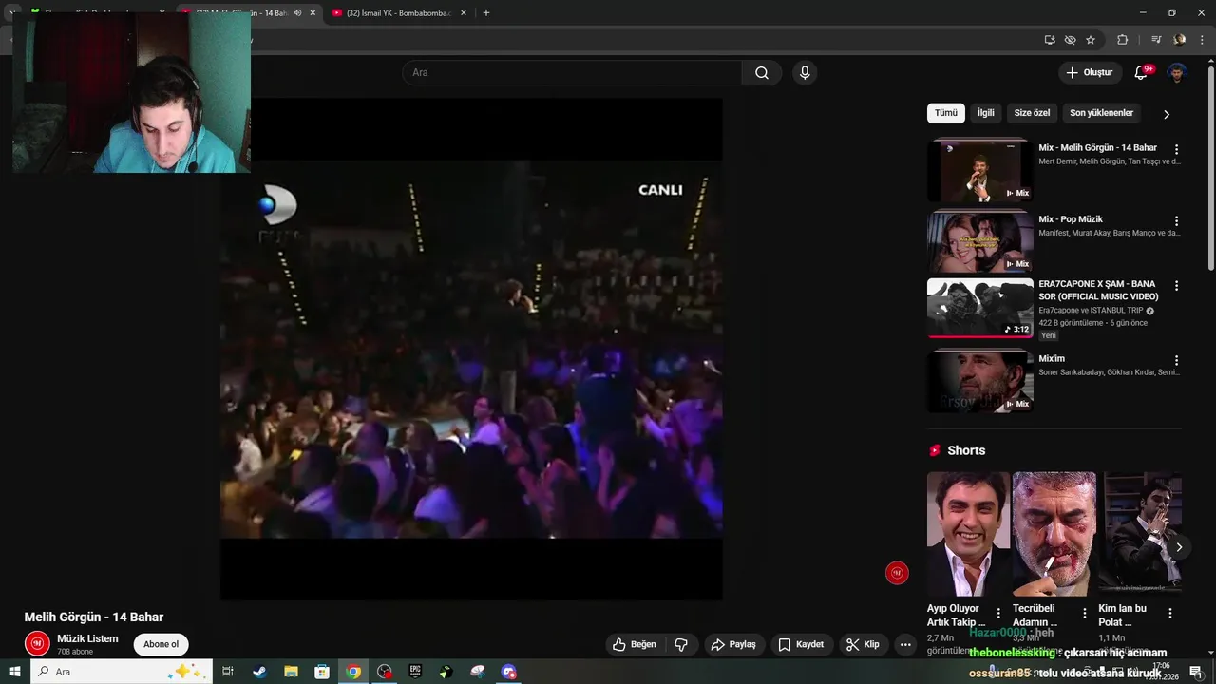Mute the Melih Görgün tab audio icon
This screenshot has height=684, width=1216.
point(297,13)
